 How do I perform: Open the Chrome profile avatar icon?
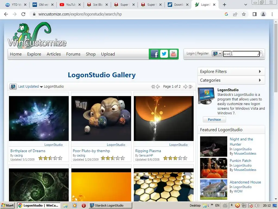[x=263, y=14]
